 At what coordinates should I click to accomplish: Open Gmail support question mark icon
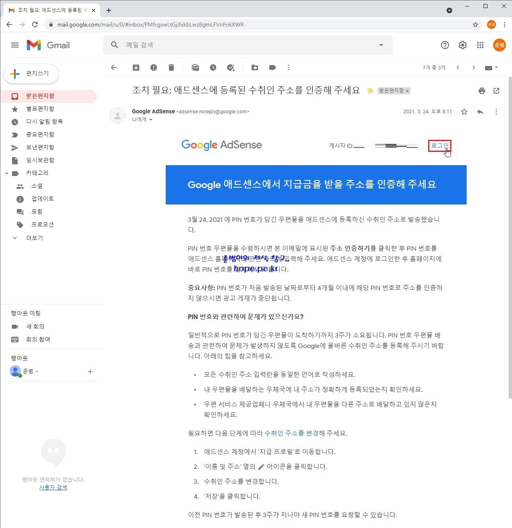tap(445, 45)
